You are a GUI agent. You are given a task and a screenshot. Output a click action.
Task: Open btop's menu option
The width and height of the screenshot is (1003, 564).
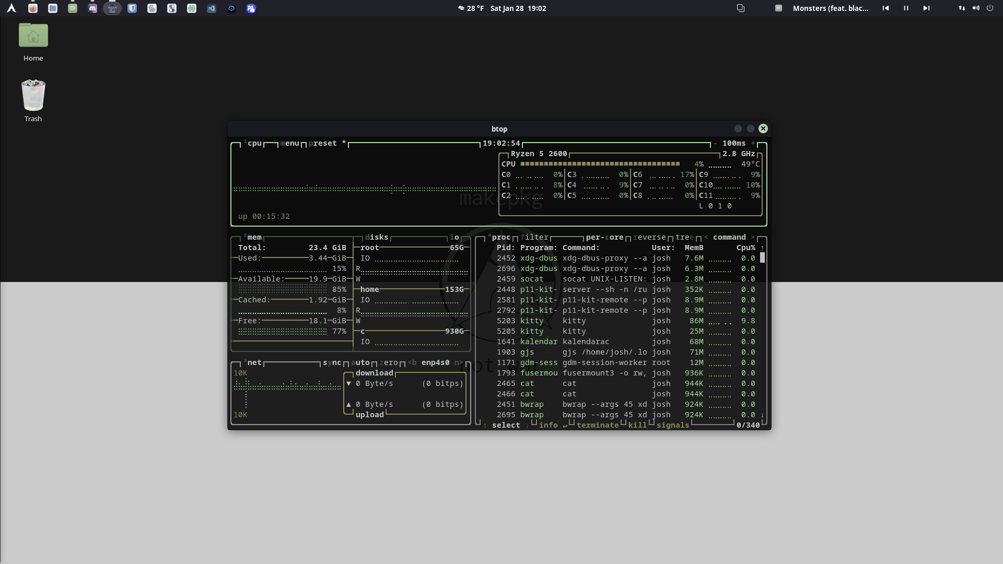coord(290,143)
